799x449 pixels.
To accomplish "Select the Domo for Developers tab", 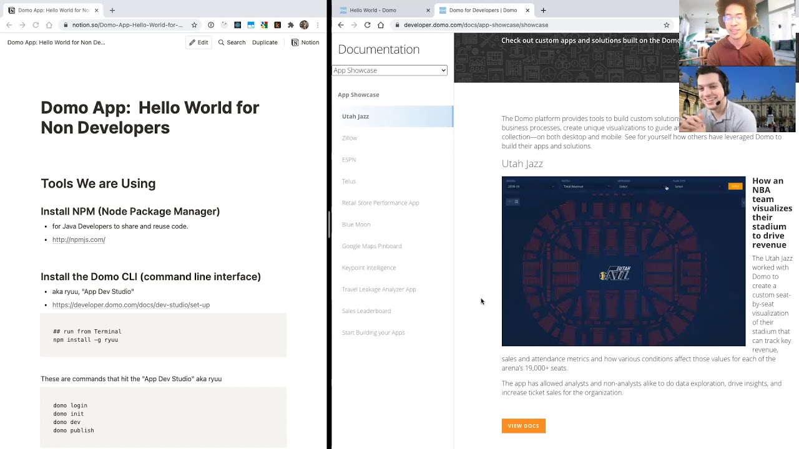I will tap(483, 10).
